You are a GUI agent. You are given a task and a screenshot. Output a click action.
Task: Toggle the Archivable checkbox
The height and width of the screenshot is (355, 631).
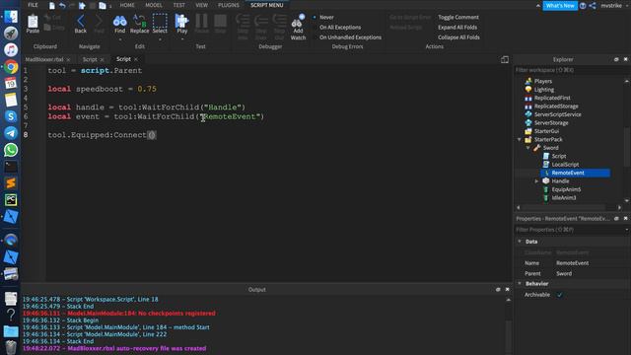coord(559,295)
